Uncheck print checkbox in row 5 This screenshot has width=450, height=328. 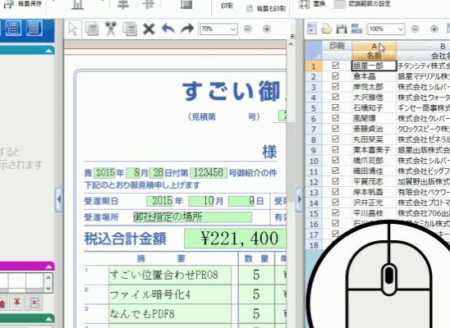(335, 107)
